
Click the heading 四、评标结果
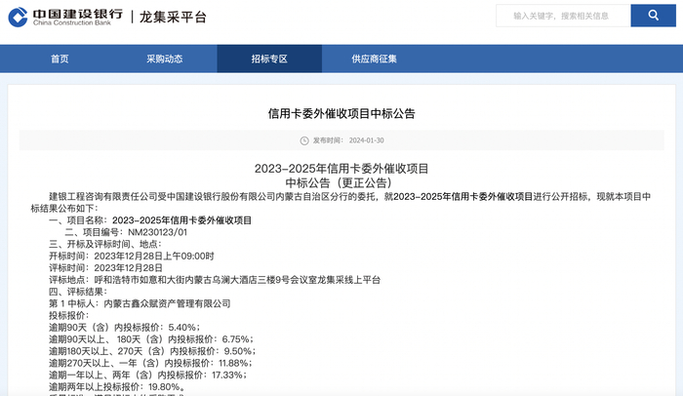click(78, 292)
